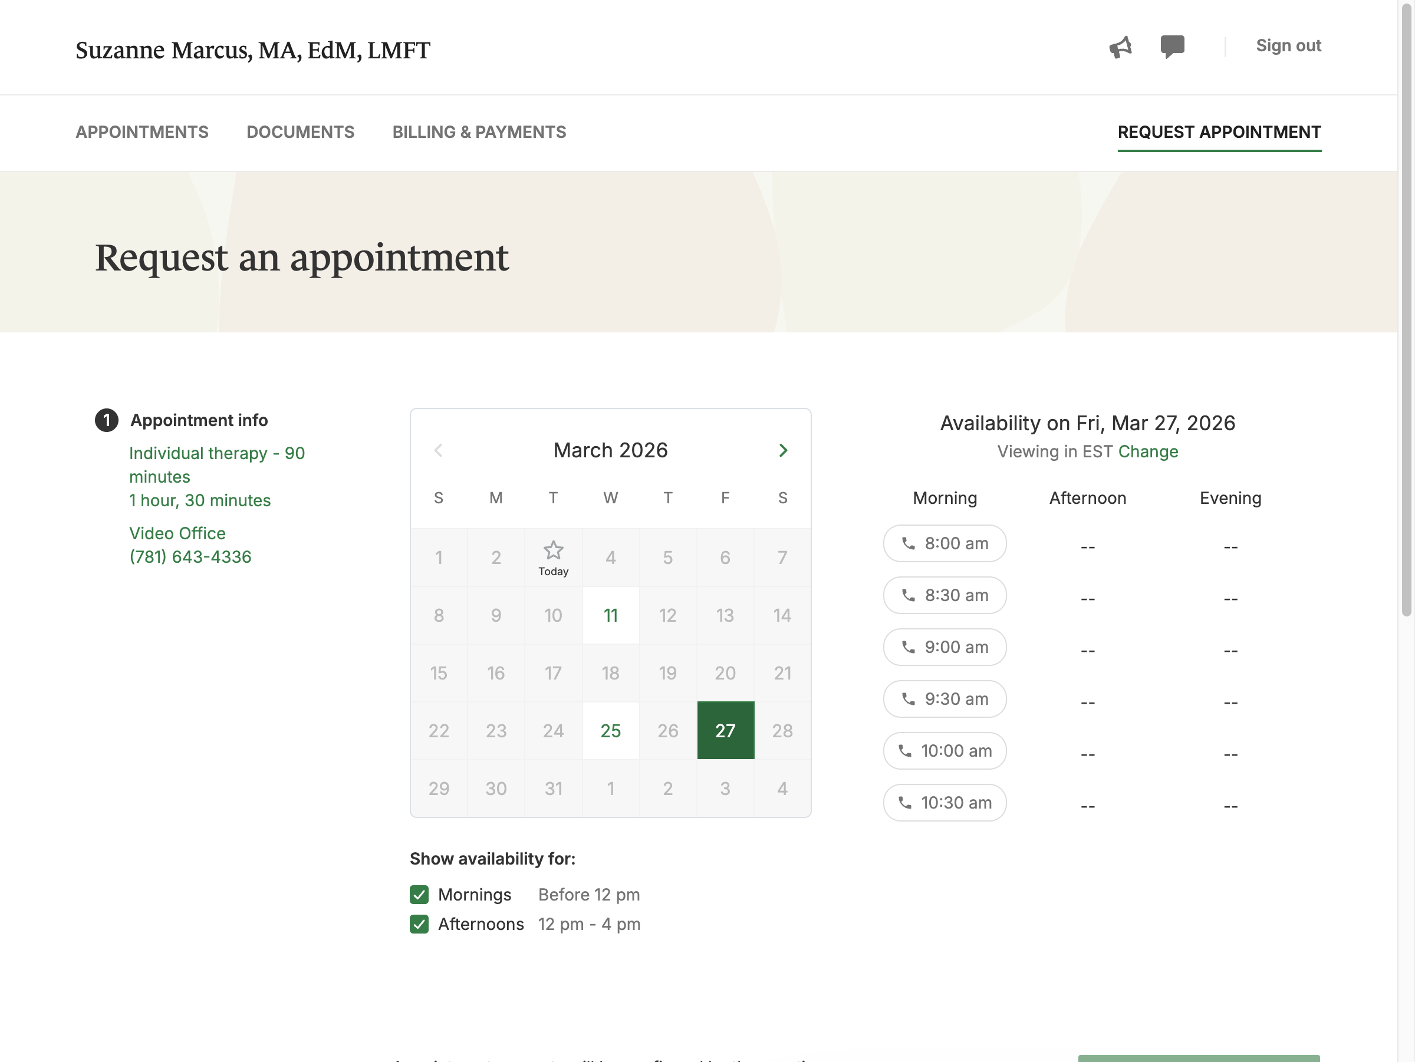The image size is (1415, 1062).
Task: Go to next month in calendar
Action: (783, 450)
